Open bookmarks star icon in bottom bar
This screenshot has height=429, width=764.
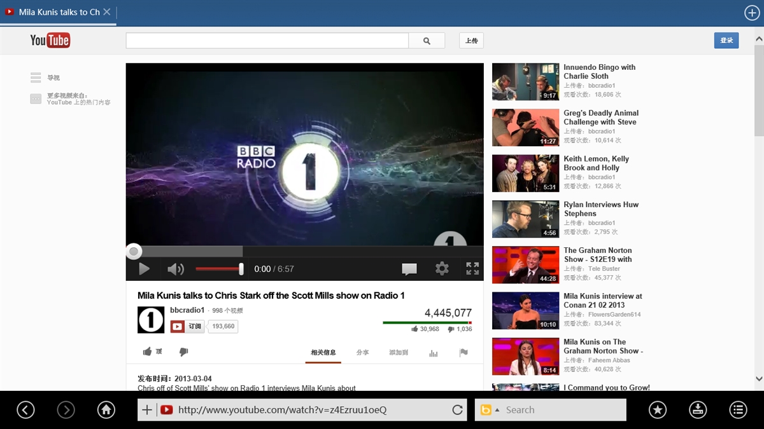(658, 410)
